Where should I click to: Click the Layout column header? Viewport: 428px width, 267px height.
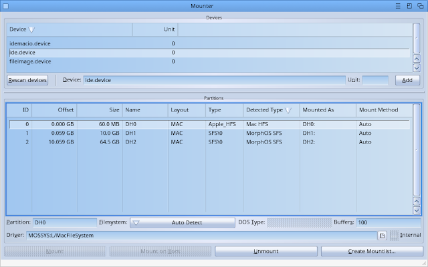(187, 110)
